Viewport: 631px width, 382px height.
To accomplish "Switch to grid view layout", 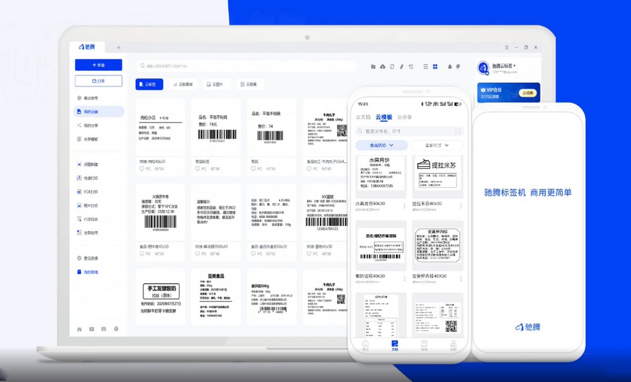I will (x=435, y=67).
